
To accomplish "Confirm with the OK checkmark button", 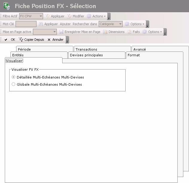I will [6, 40].
